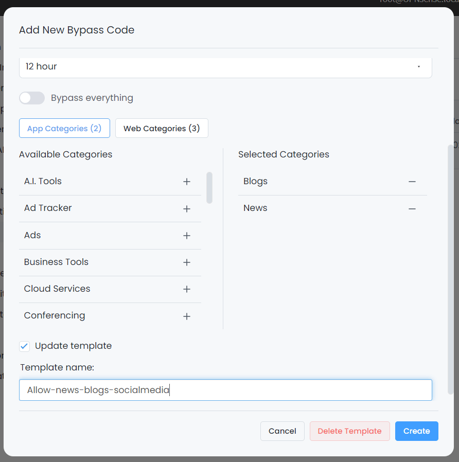Click the Template name: label
The image size is (459, 462).
[x=57, y=367]
